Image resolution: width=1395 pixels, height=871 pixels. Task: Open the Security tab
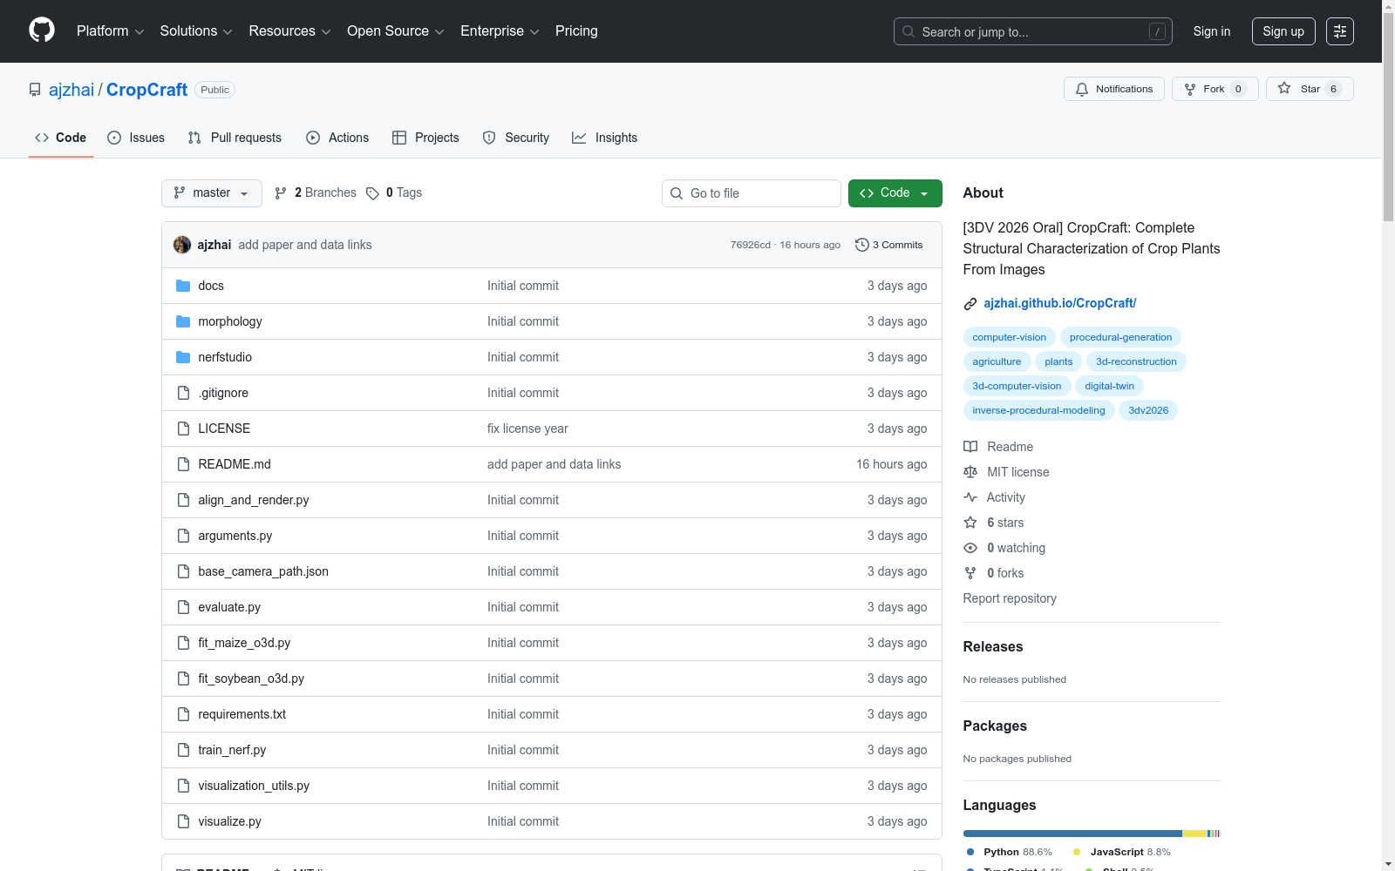pyautogui.click(x=516, y=138)
